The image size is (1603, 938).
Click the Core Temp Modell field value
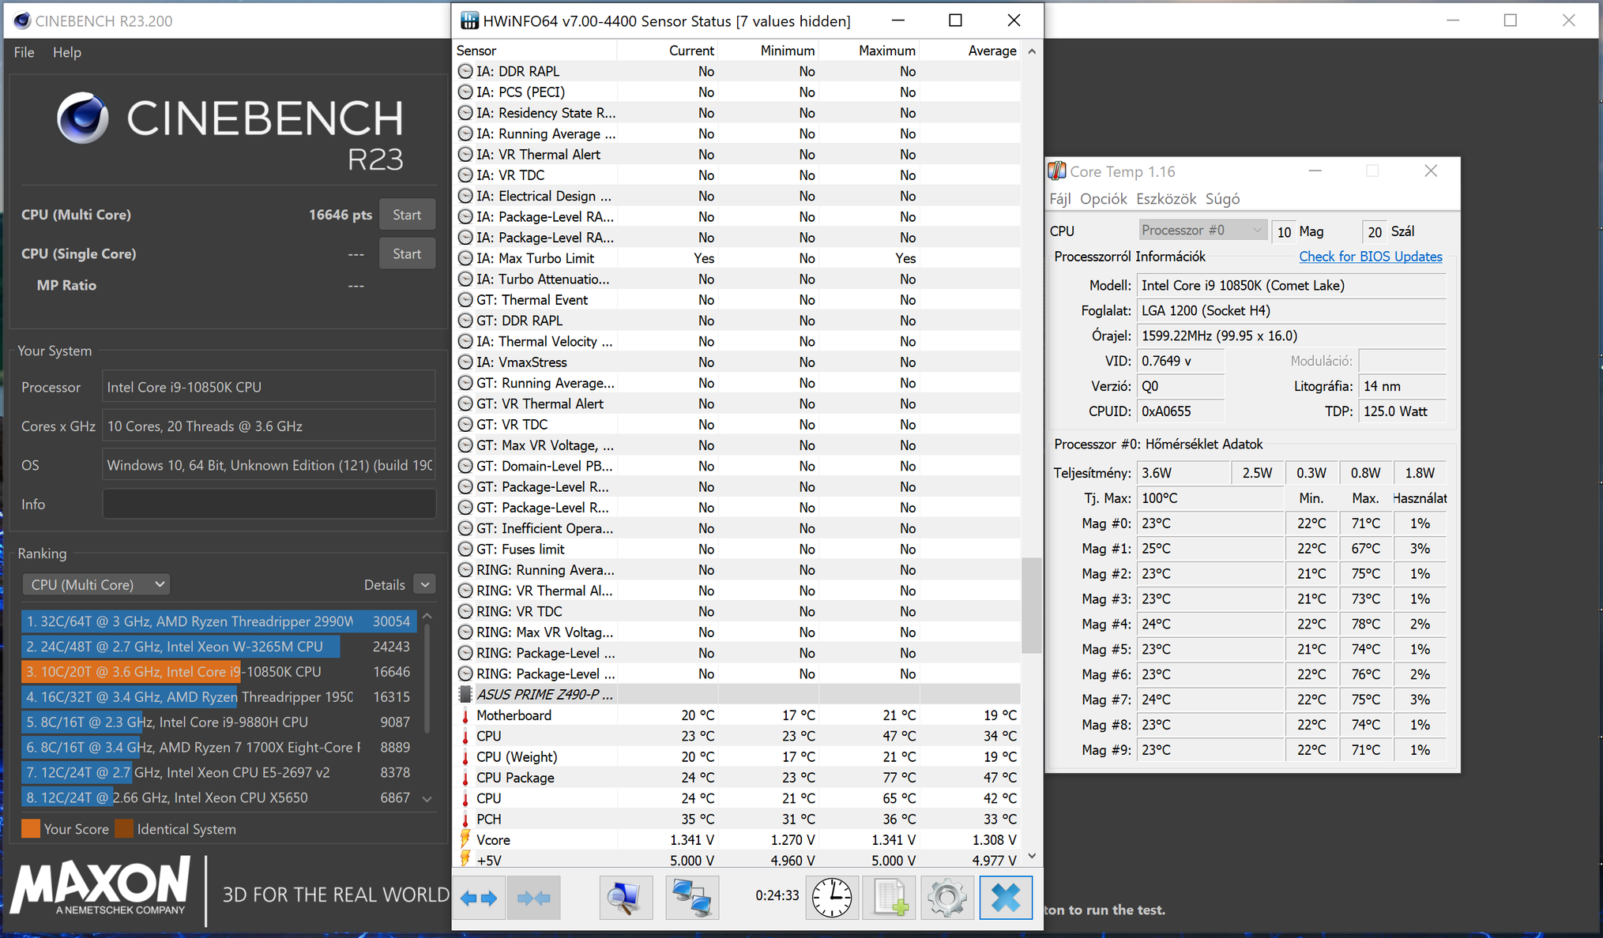pyautogui.click(x=1292, y=285)
